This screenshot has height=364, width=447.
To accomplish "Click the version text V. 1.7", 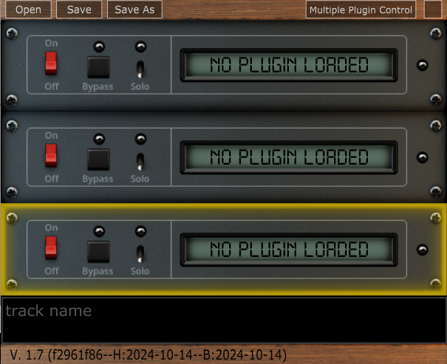I will 148,355.
